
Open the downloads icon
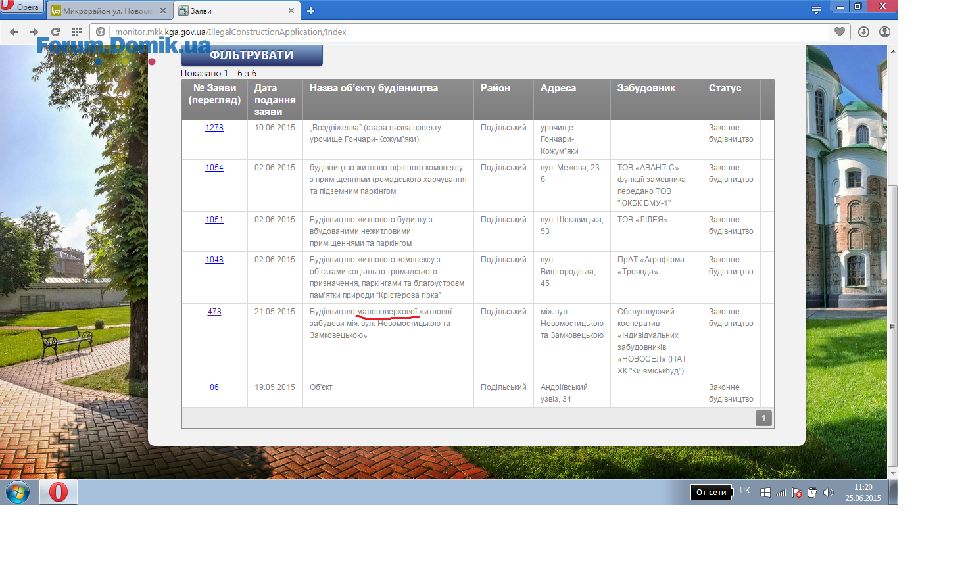tap(864, 32)
